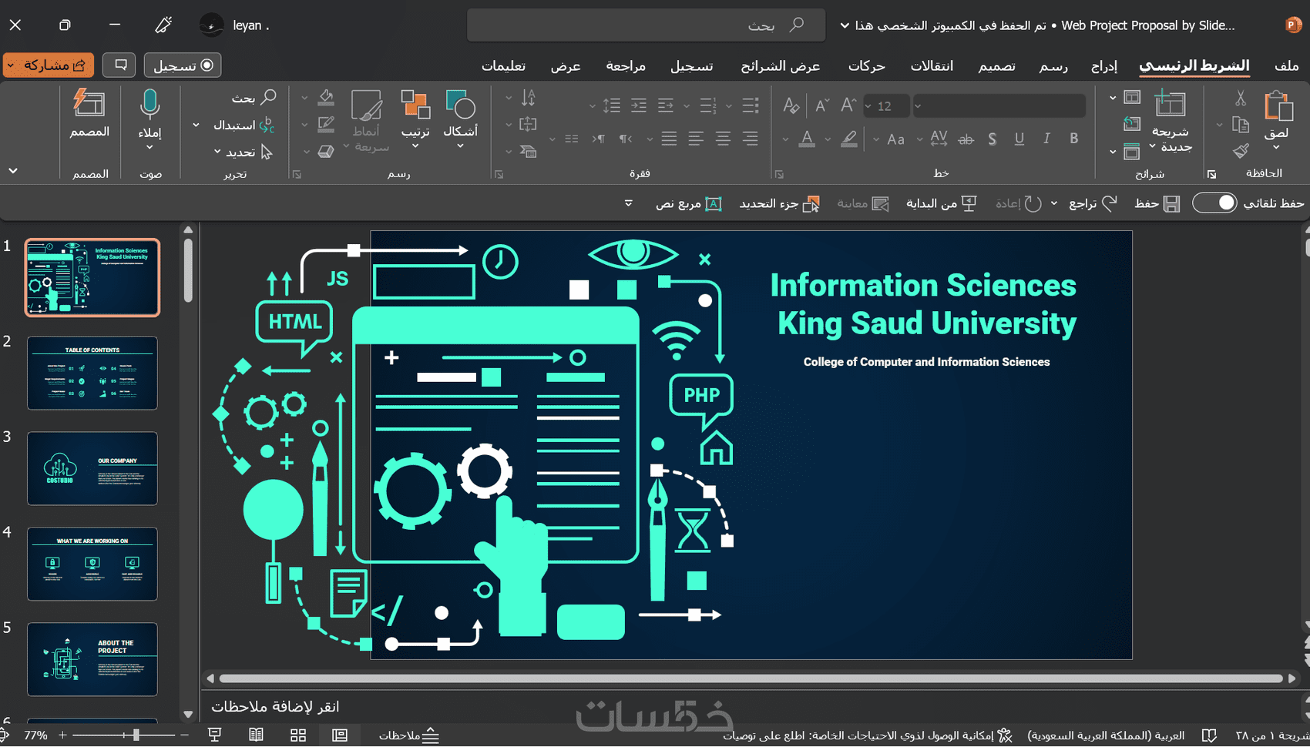Apply italic with the I icon
1310x747 pixels.
1046,139
